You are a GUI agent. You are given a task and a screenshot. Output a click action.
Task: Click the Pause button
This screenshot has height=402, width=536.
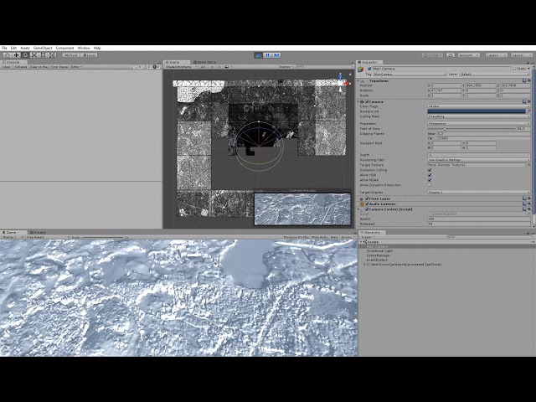point(268,55)
